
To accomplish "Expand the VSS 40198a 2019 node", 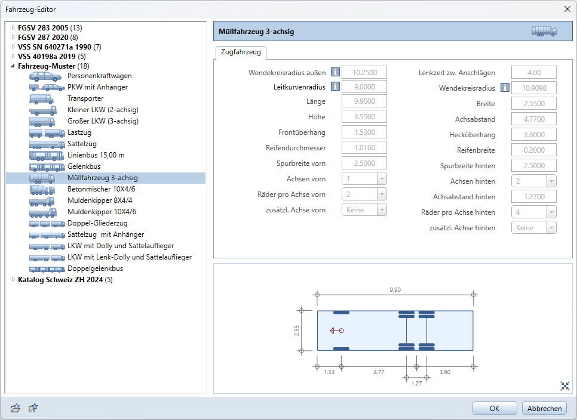I will [x=13, y=56].
